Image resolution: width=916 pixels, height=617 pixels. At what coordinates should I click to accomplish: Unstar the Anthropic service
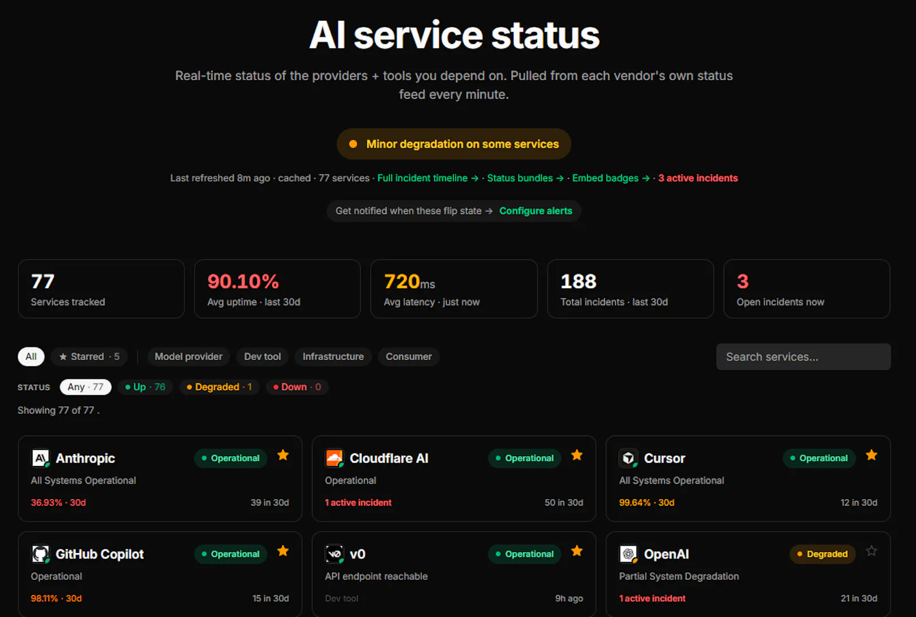coord(283,455)
